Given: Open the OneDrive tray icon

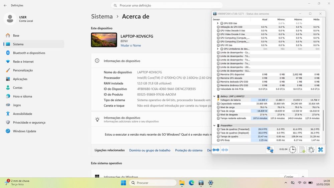Looking at the screenshot, I should (293, 183).
